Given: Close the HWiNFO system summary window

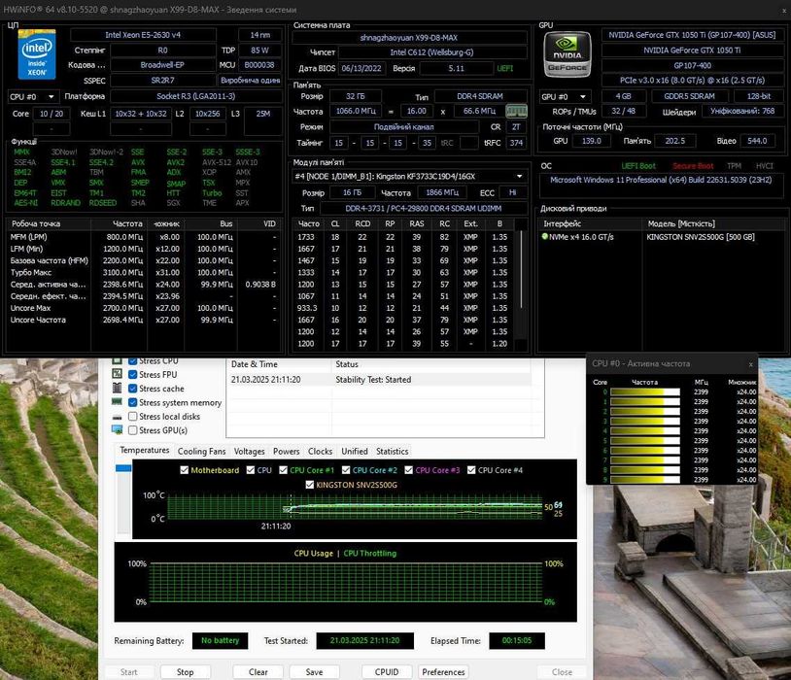Looking at the screenshot, I should click(x=784, y=10).
